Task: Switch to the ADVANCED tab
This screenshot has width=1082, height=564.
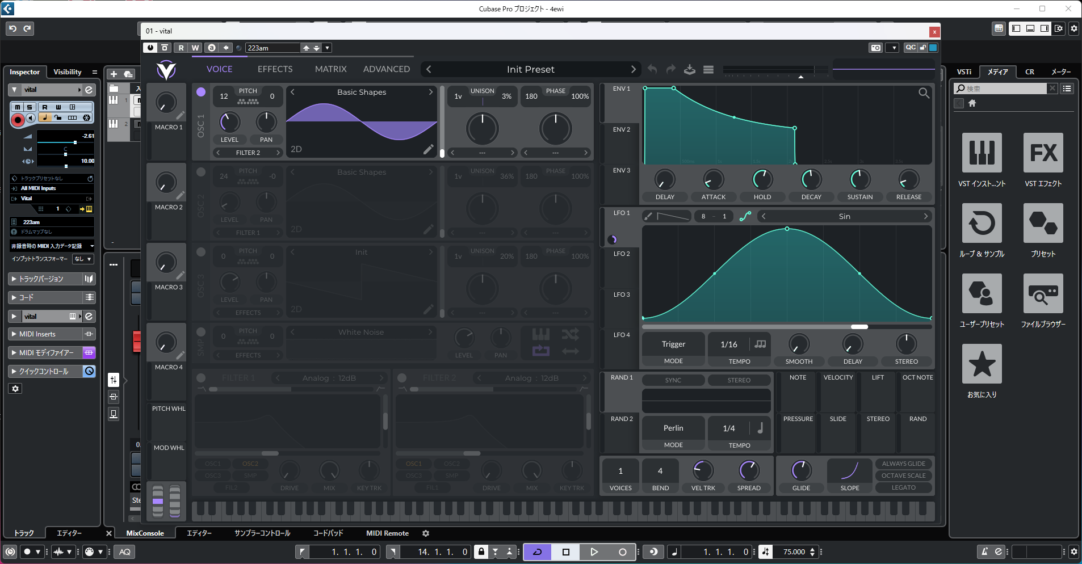Action: click(387, 69)
